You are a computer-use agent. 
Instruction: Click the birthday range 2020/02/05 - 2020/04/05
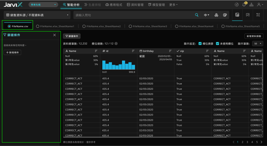click(x=165, y=58)
